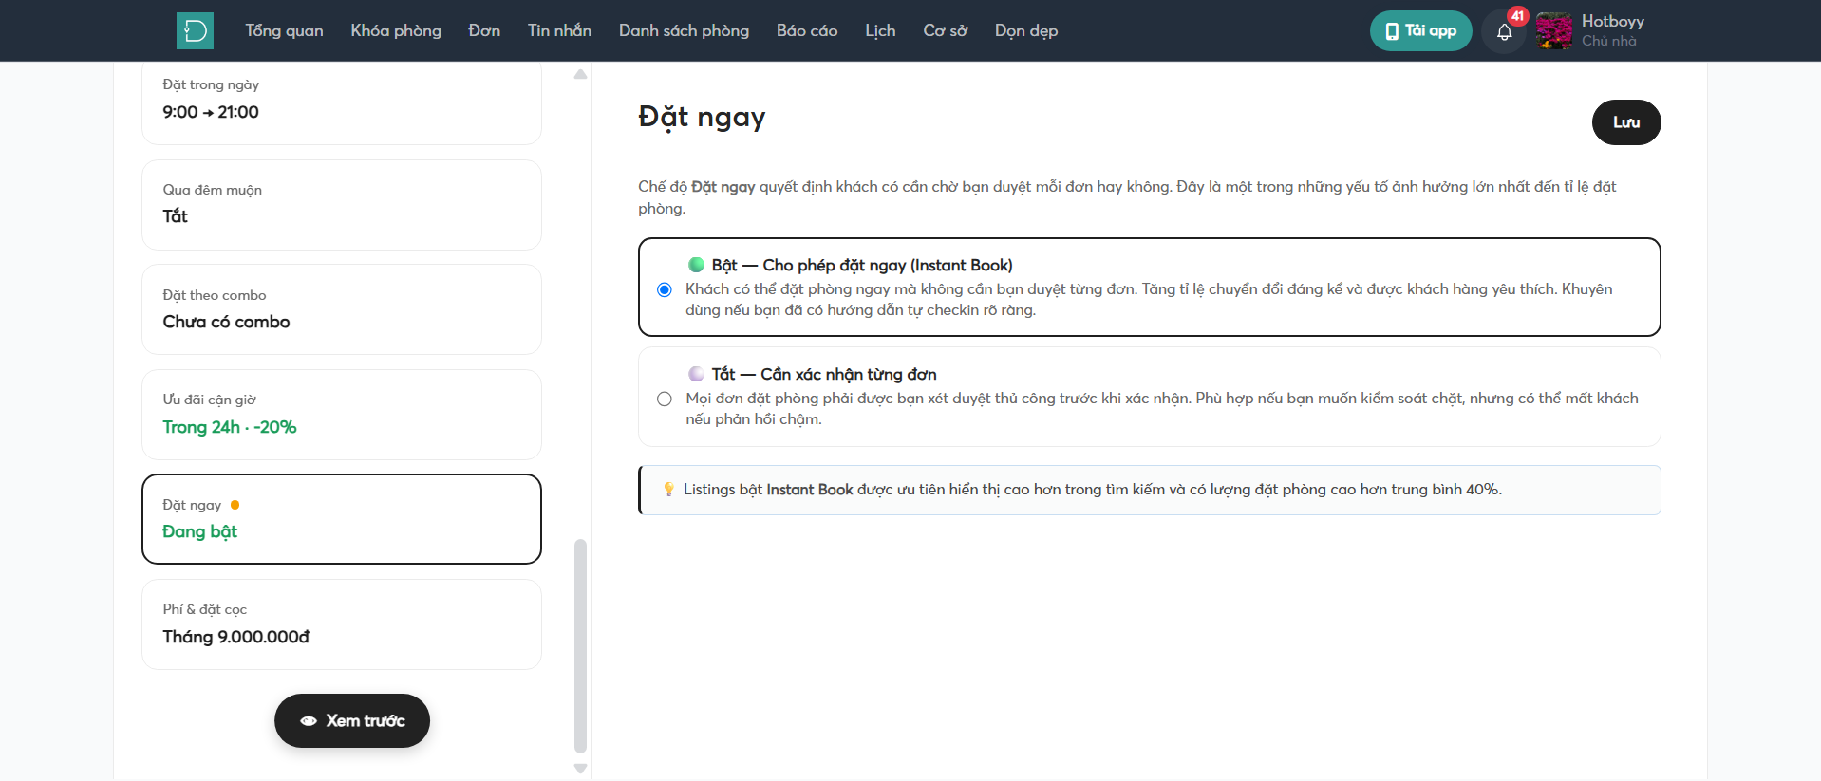The width and height of the screenshot is (1821, 781).
Task: Open the notifications bell
Action: [x=1504, y=31]
